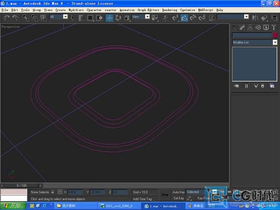This screenshot has width=280, height=210.
Task: Click the Undo arrow icon
Action: click(7, 18)
